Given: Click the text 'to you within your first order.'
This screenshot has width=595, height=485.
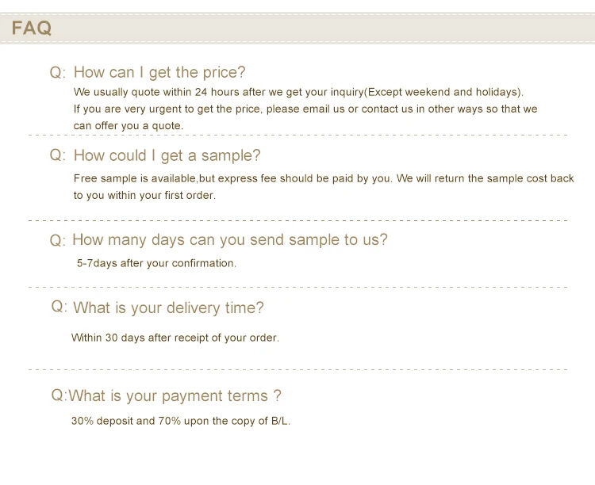Looking at the screenshot, I should (144, 195).
